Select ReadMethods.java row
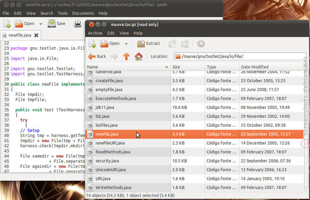Viewport: 310px width, 200px height. click(195, 152)
